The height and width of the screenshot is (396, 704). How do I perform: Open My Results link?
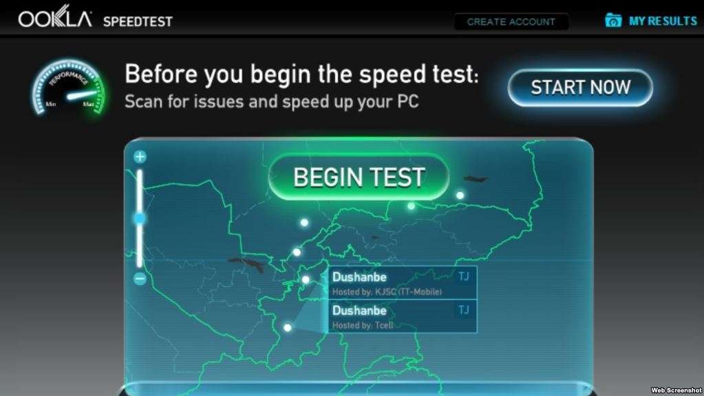click(663, 21)
